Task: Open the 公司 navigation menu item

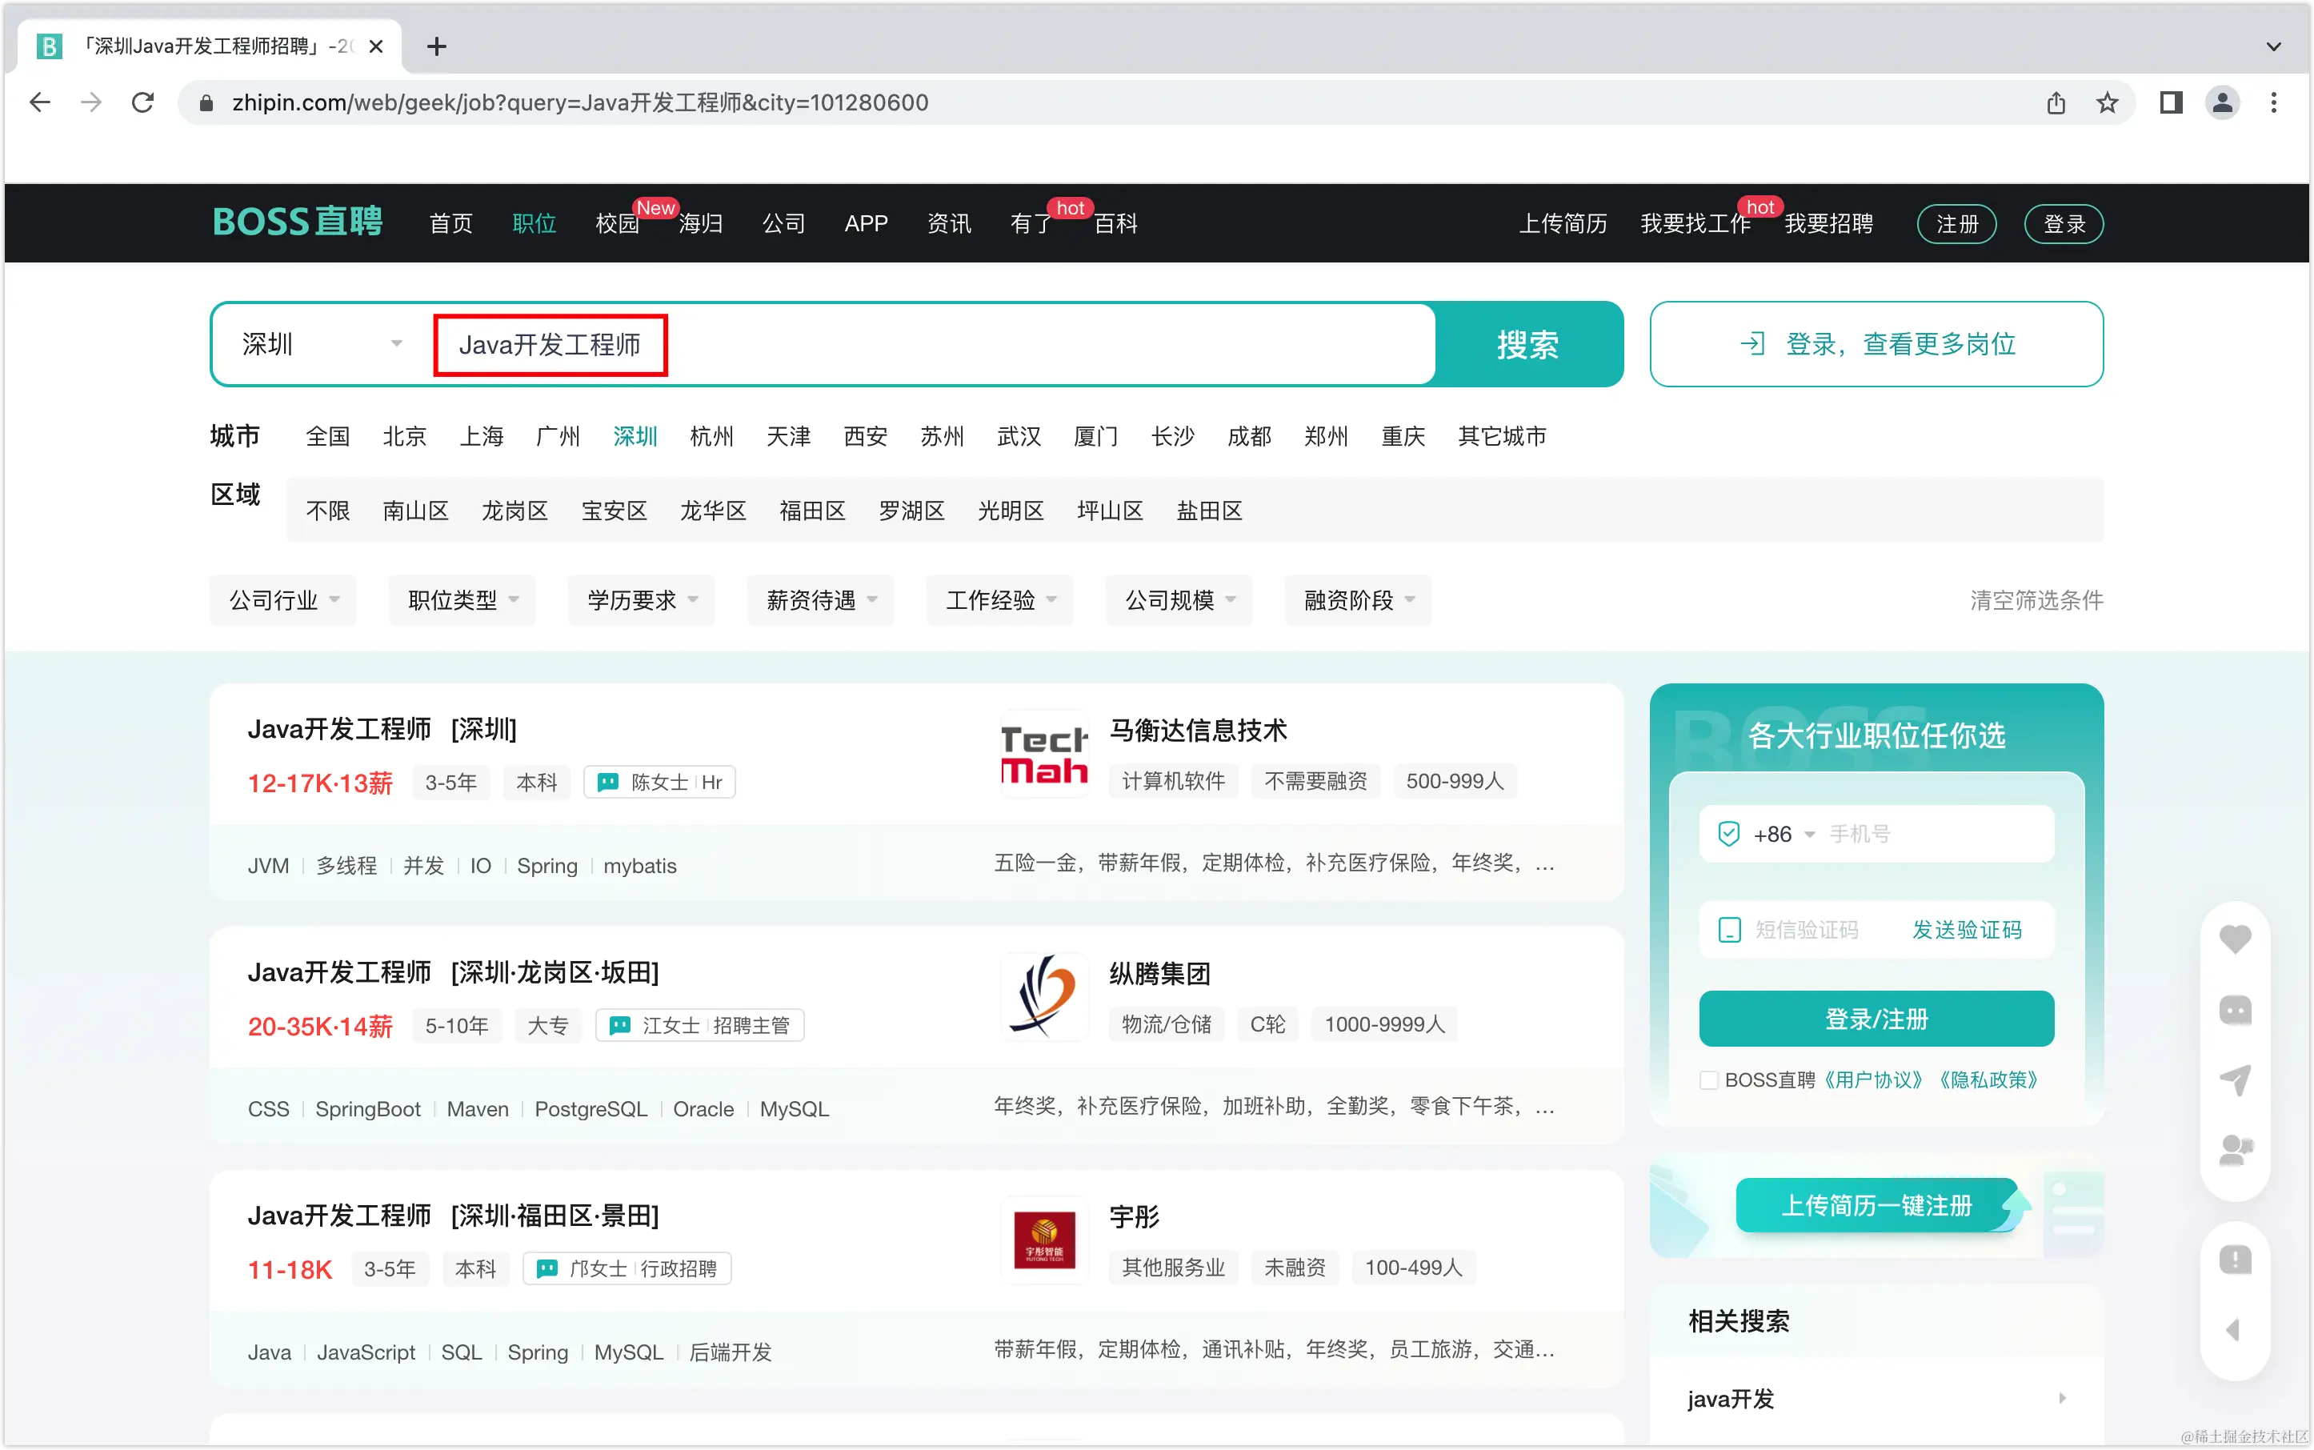Action: click(x=783, y=223)
